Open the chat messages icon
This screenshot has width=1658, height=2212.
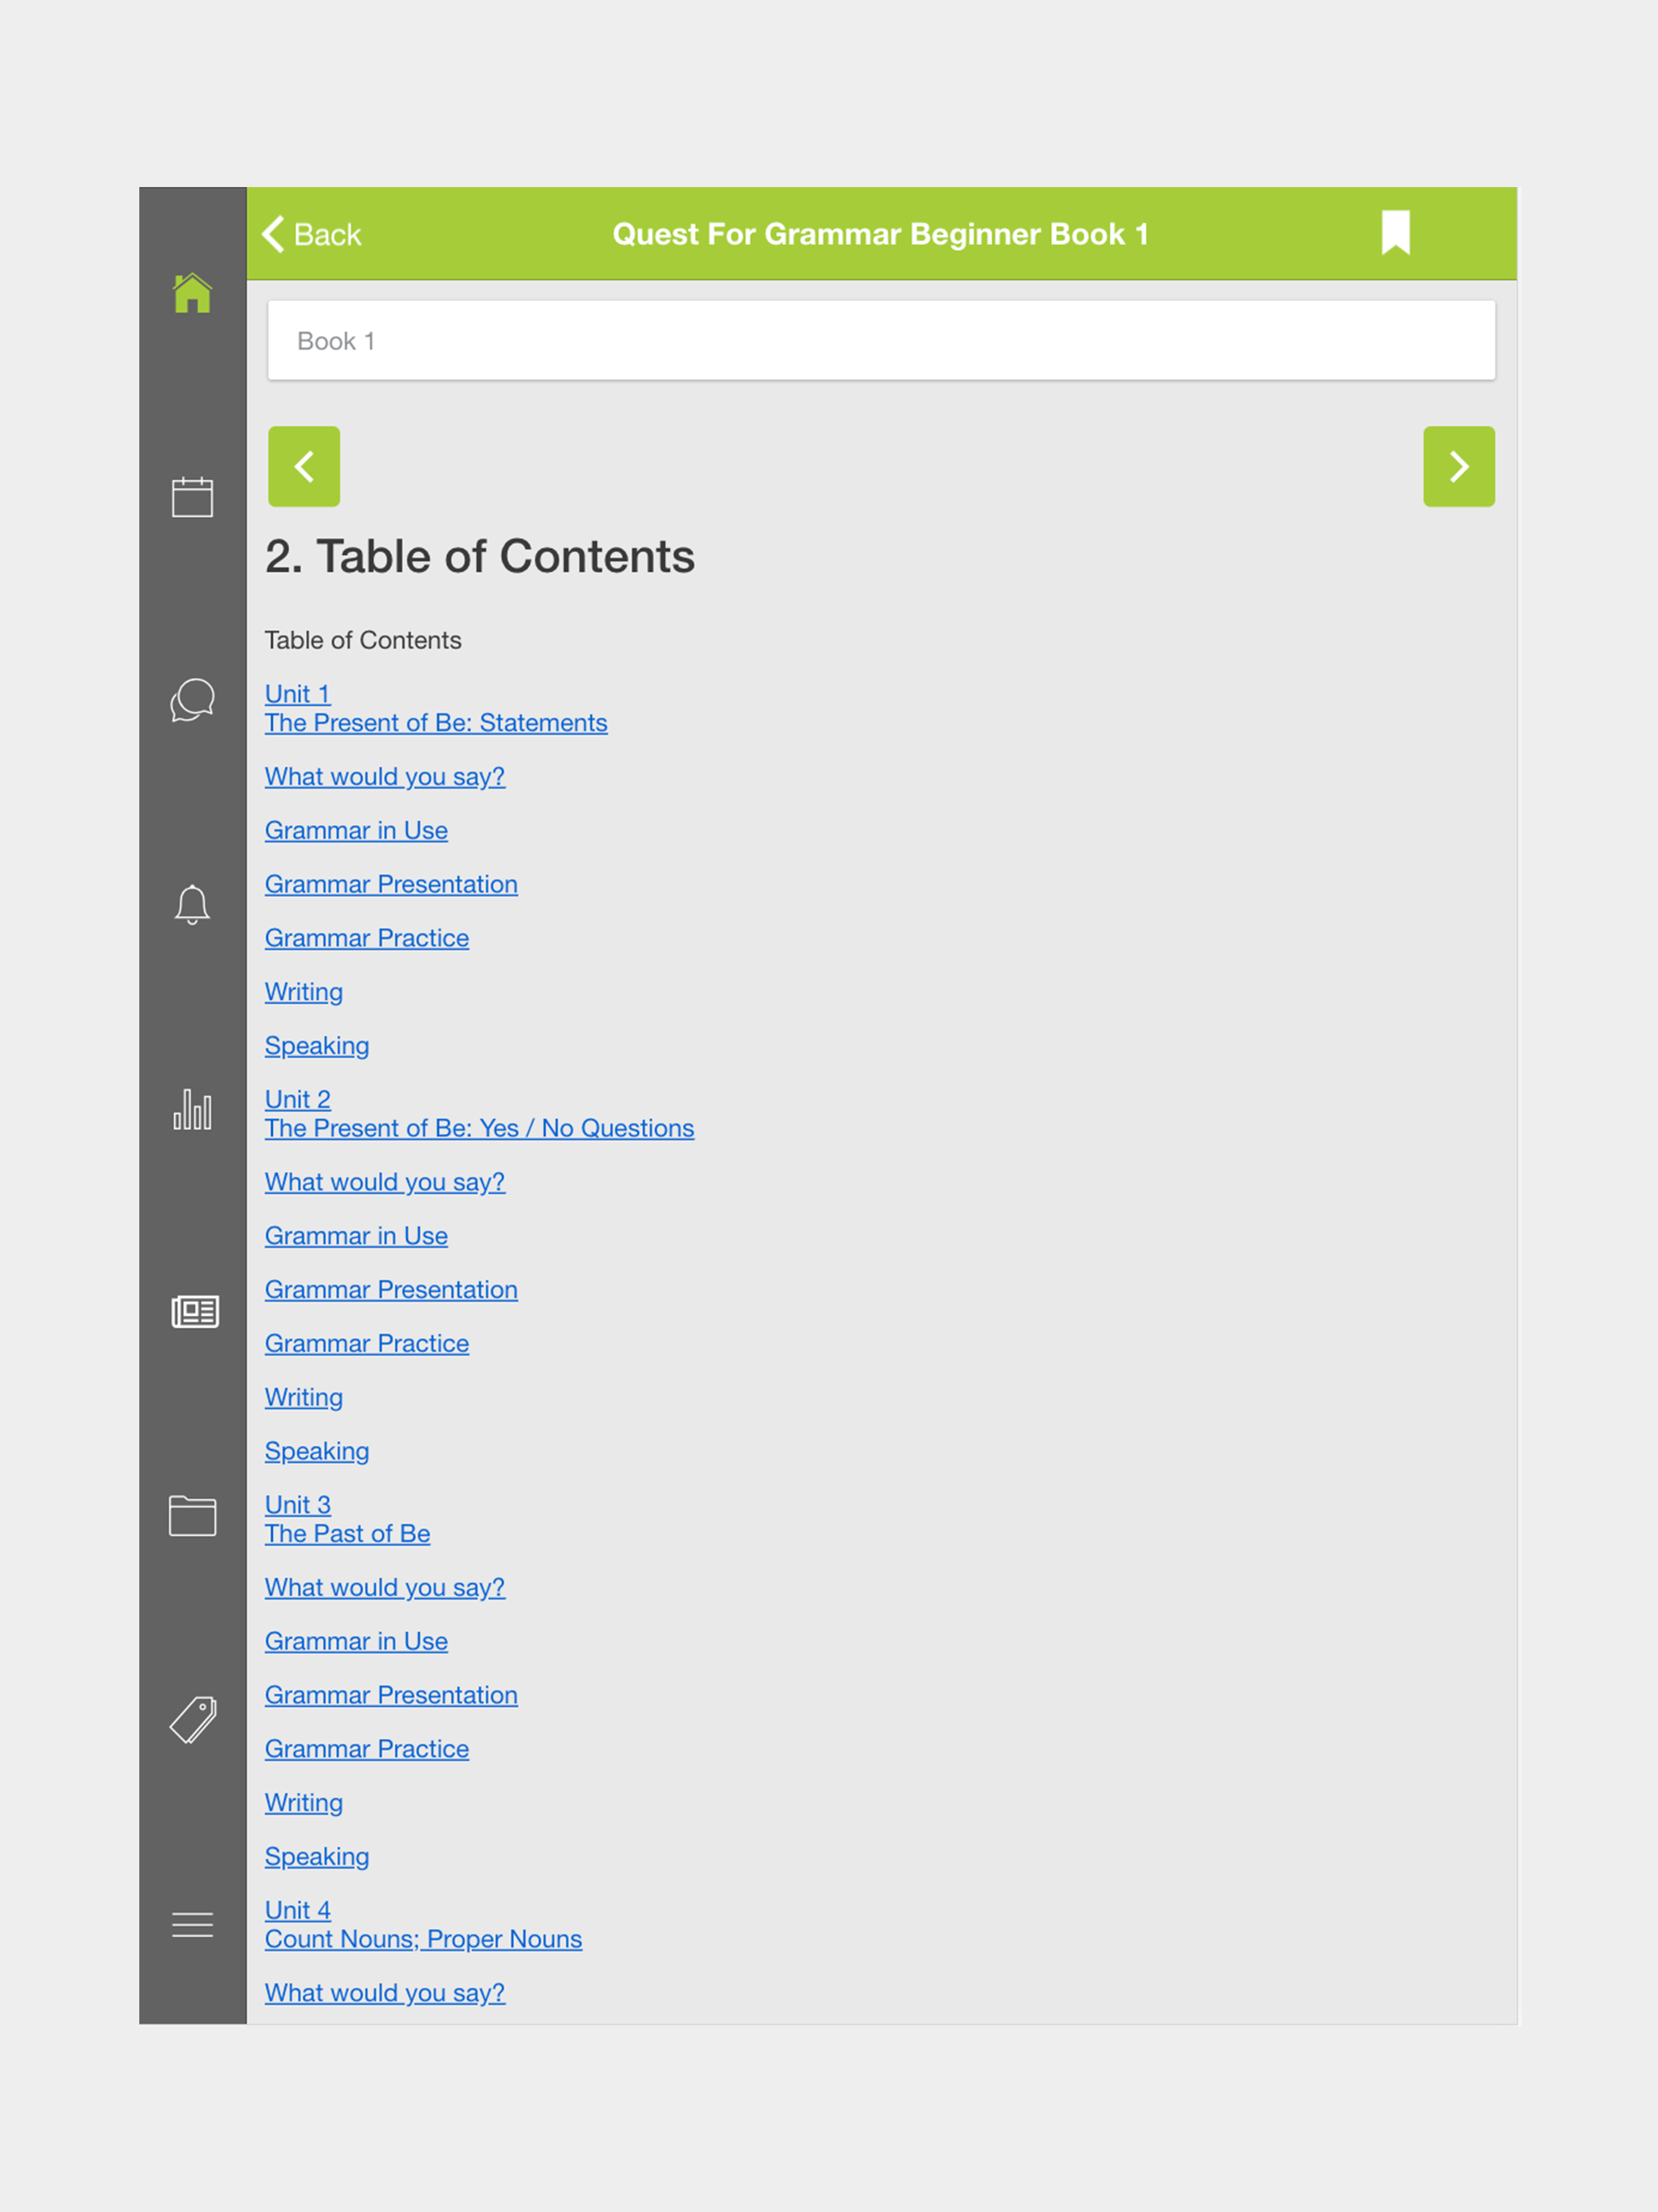192,700
